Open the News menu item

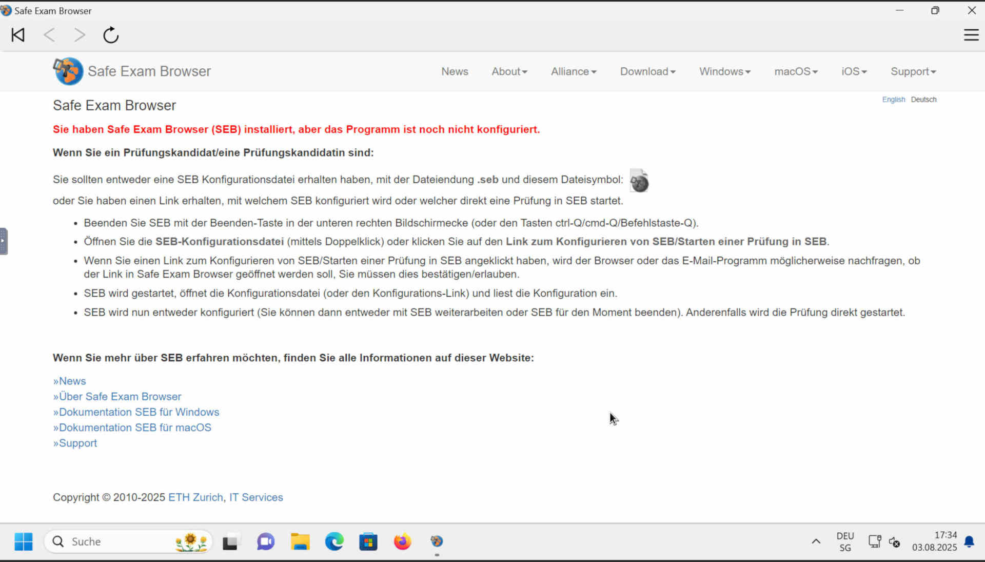(455, 71)
